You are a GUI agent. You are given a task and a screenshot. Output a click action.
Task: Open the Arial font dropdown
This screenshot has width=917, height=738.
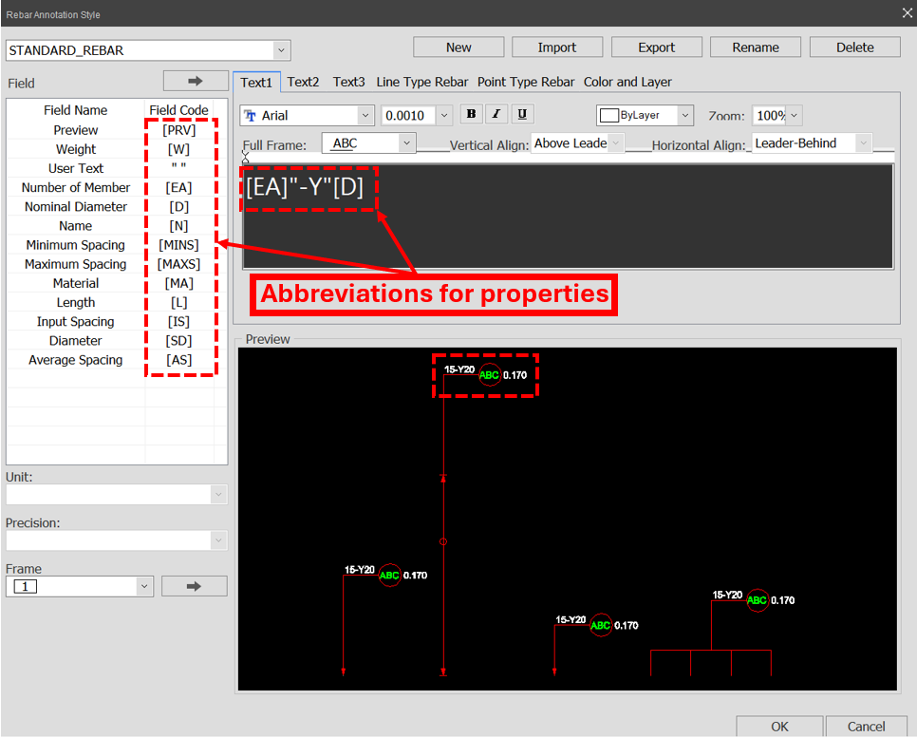click(365, 115)
